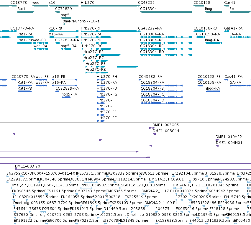
Task: Select transcript wee-RA
Action: pos(41,49)
